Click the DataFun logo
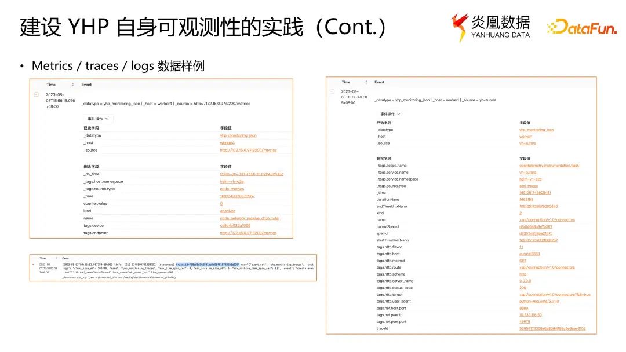 click(582, 27)
